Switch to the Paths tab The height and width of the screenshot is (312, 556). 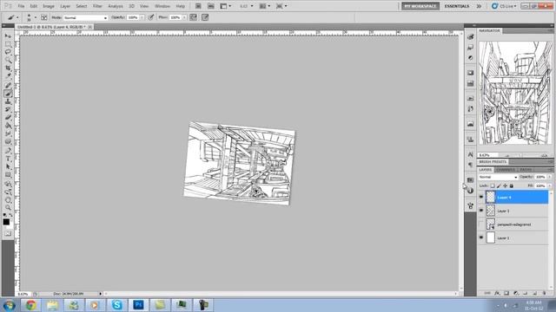[x=526, y=170]
